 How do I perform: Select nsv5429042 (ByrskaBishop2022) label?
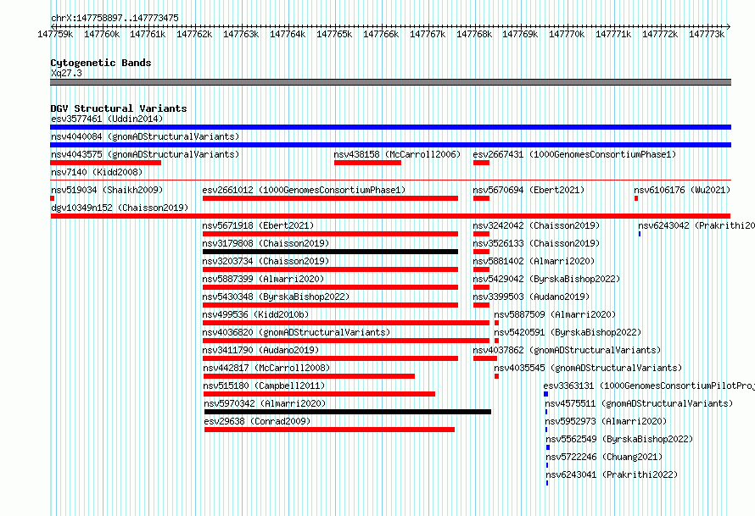point(546,279)
